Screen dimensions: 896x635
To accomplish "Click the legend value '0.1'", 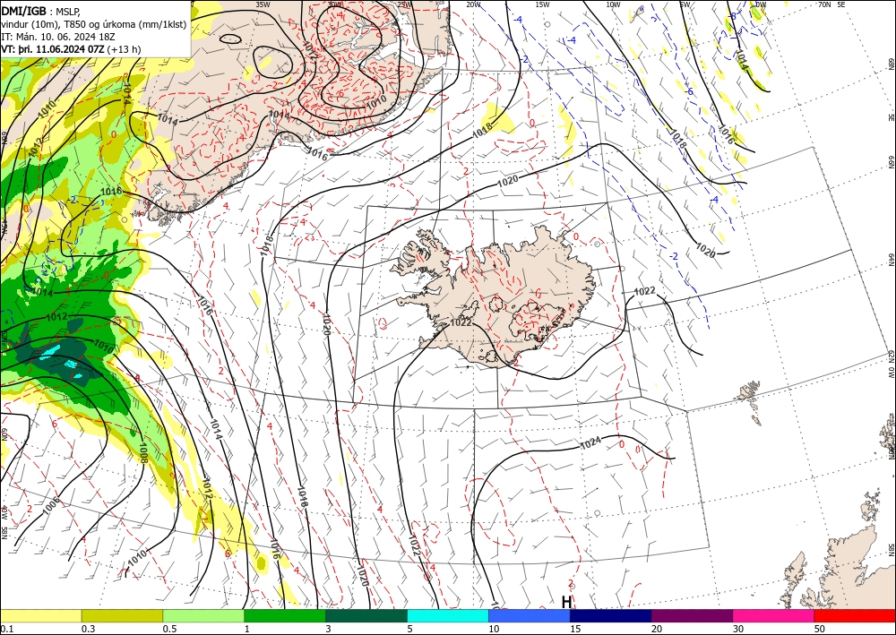I will point(5,629).
